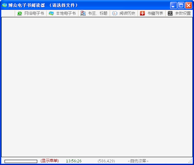Viewport: 194px width, 165px height.
Task: Click the bookmark and title icon
Action: pos(83,13)
